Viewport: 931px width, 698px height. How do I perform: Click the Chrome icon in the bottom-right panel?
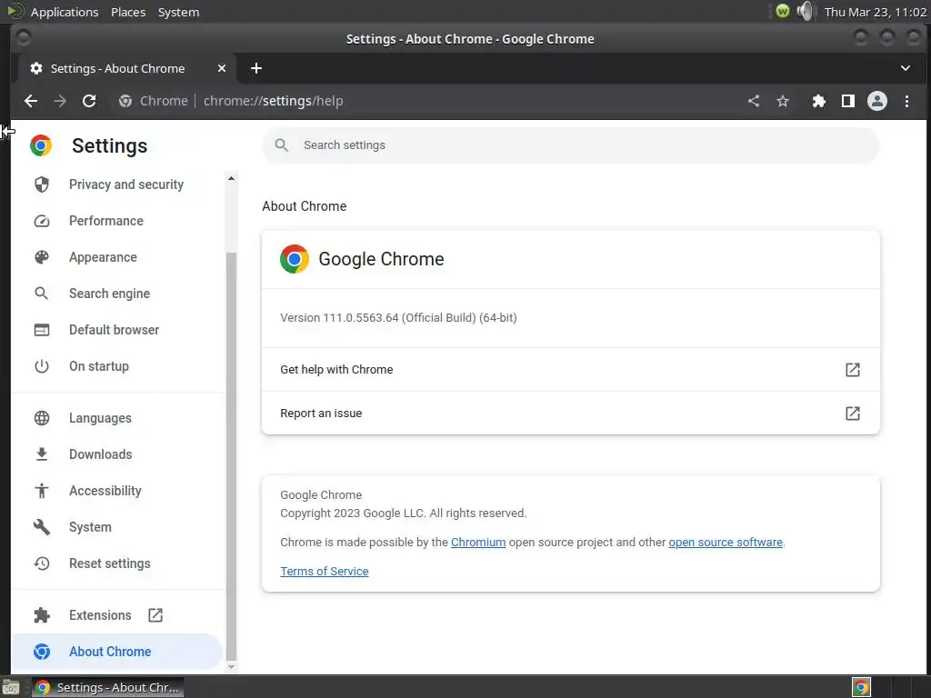(x=861, y=687)
